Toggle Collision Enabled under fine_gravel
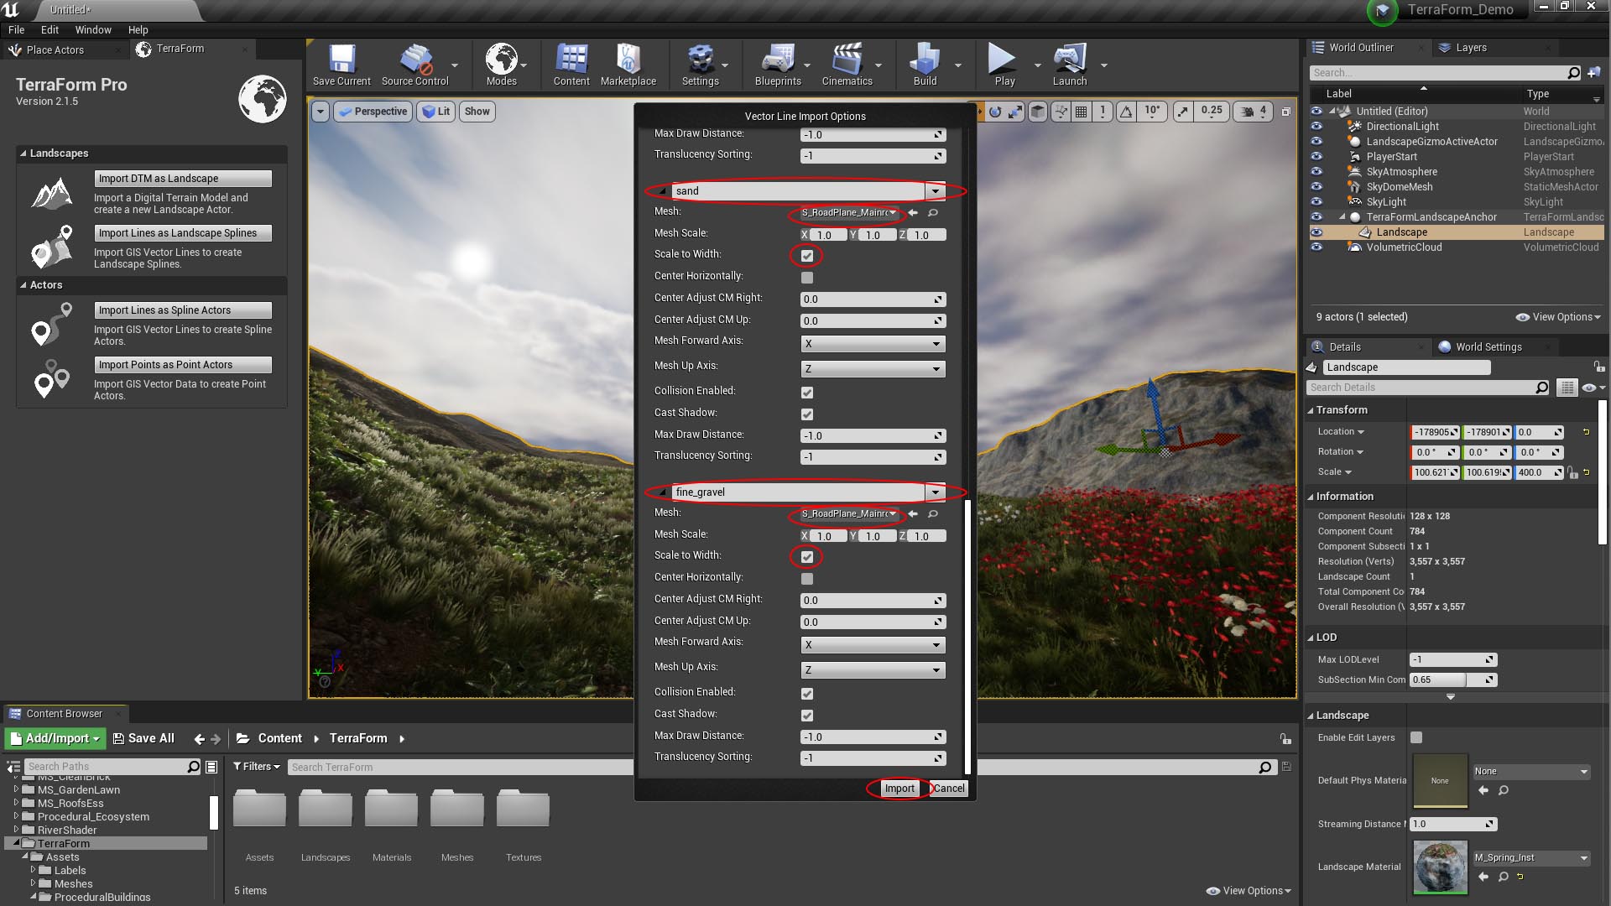The image size is (1611, 906). click(807, 694)
